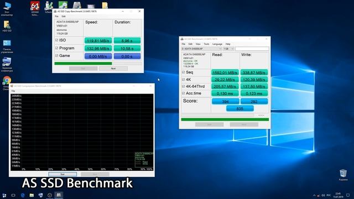
Task: Open Help menu in AS SSD Benchmark
Action: (228, 44)
